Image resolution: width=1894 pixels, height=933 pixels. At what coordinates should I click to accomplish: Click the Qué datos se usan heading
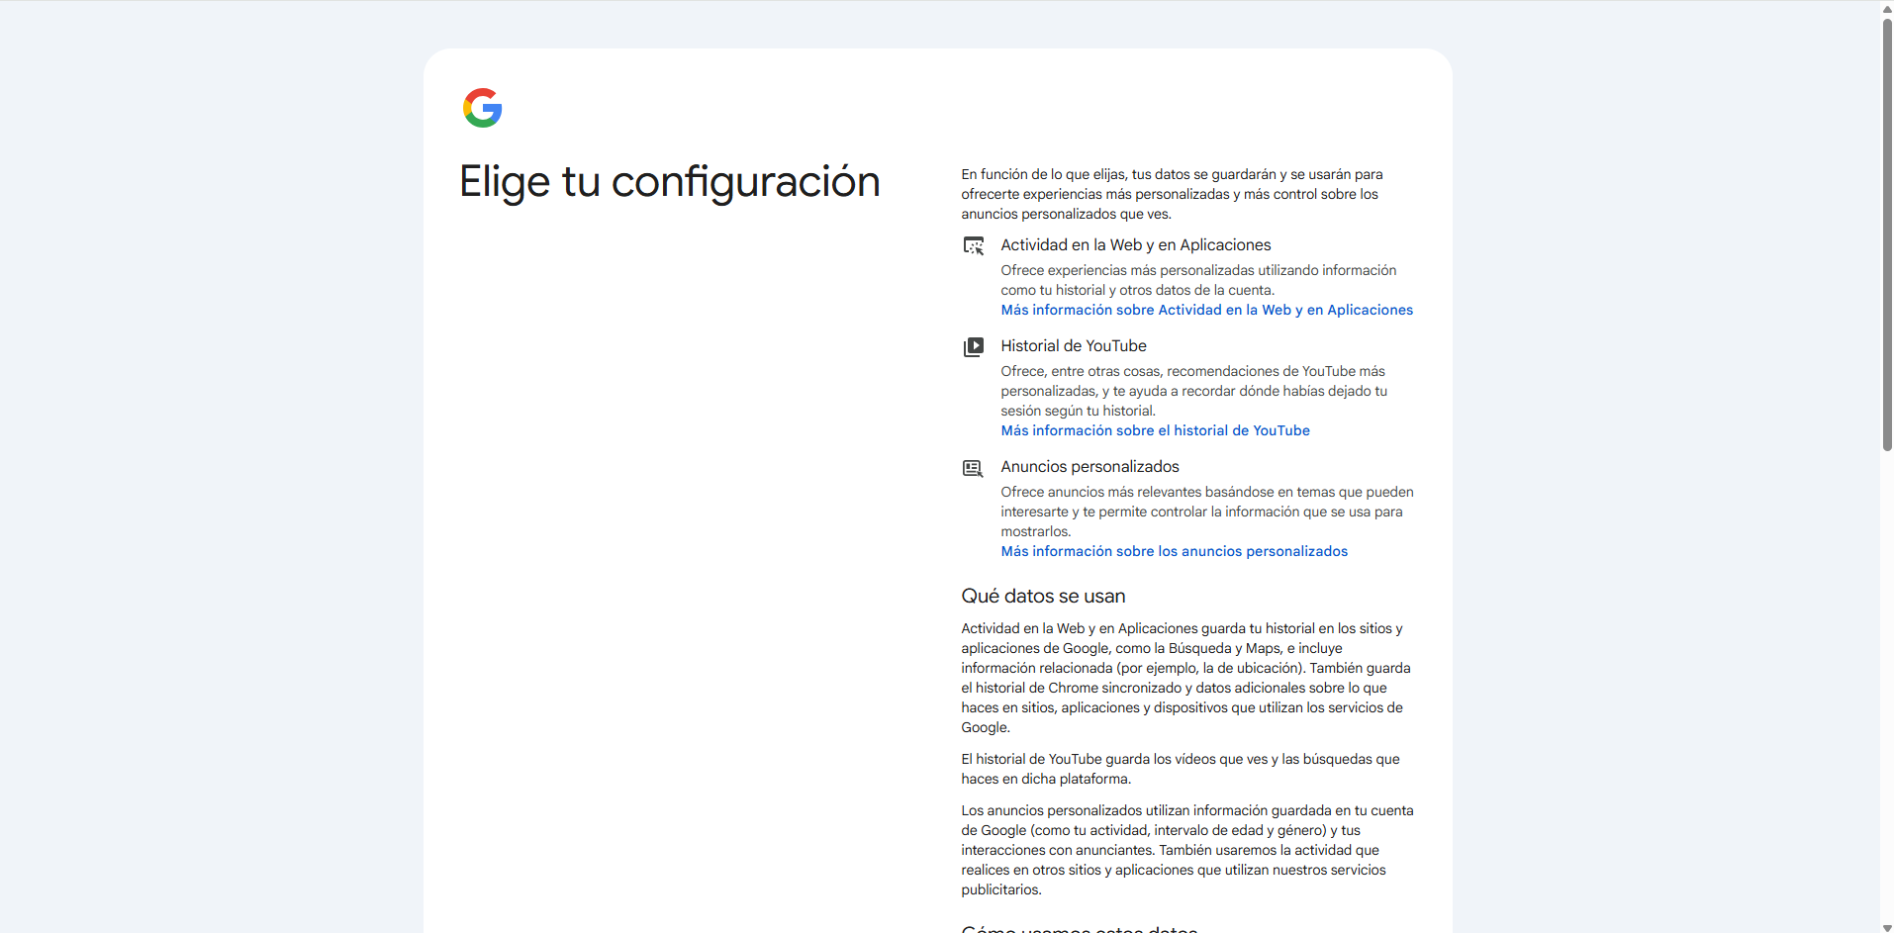[1043, 597]
